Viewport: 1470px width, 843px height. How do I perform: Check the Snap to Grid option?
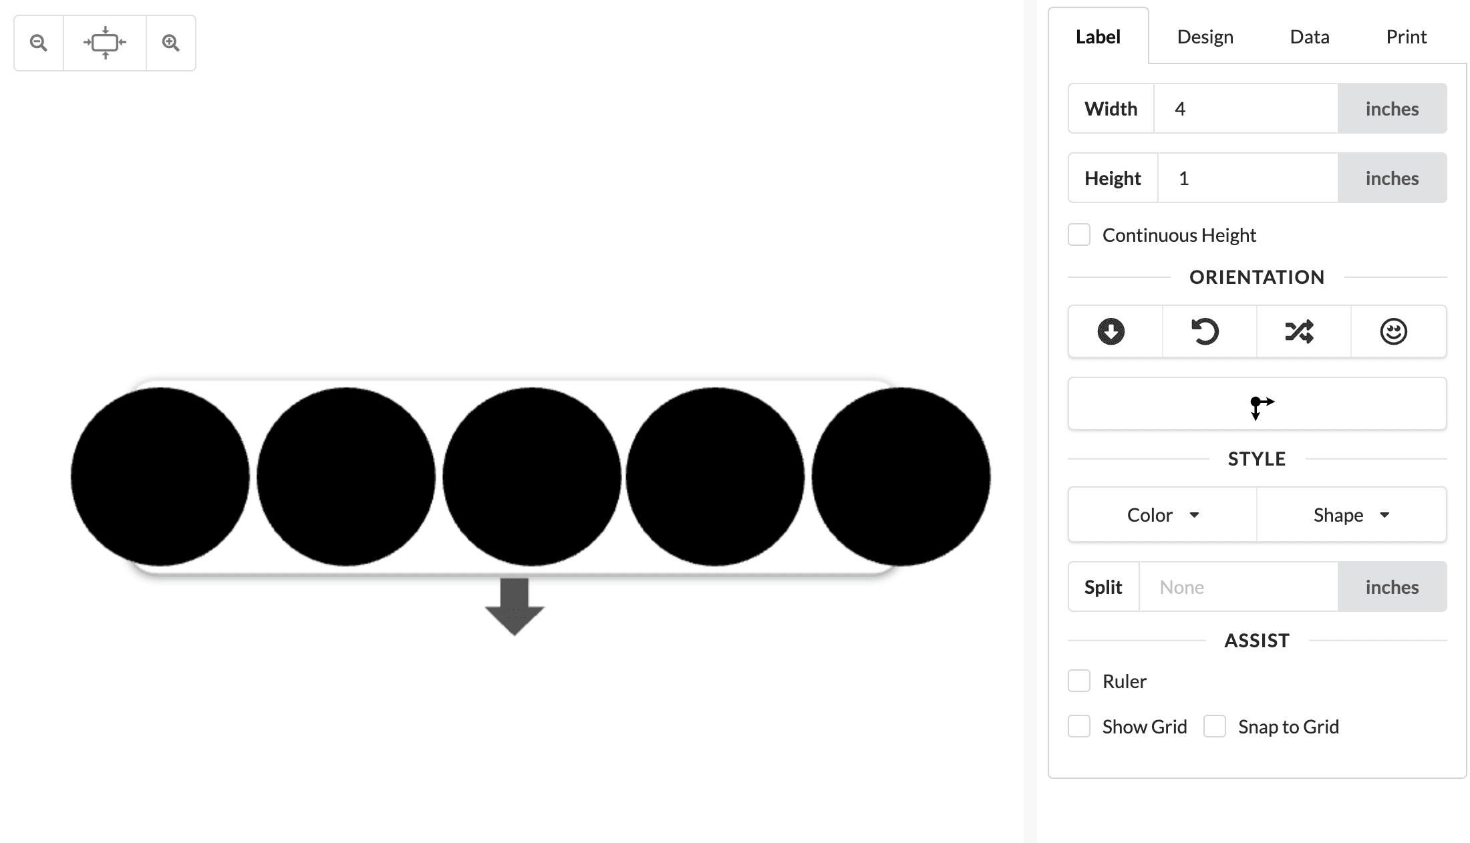coord(1215,727)
